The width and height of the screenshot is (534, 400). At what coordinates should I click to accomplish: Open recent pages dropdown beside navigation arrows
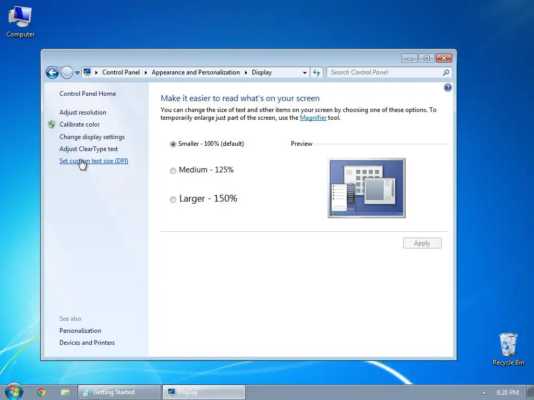click(77, 73)
